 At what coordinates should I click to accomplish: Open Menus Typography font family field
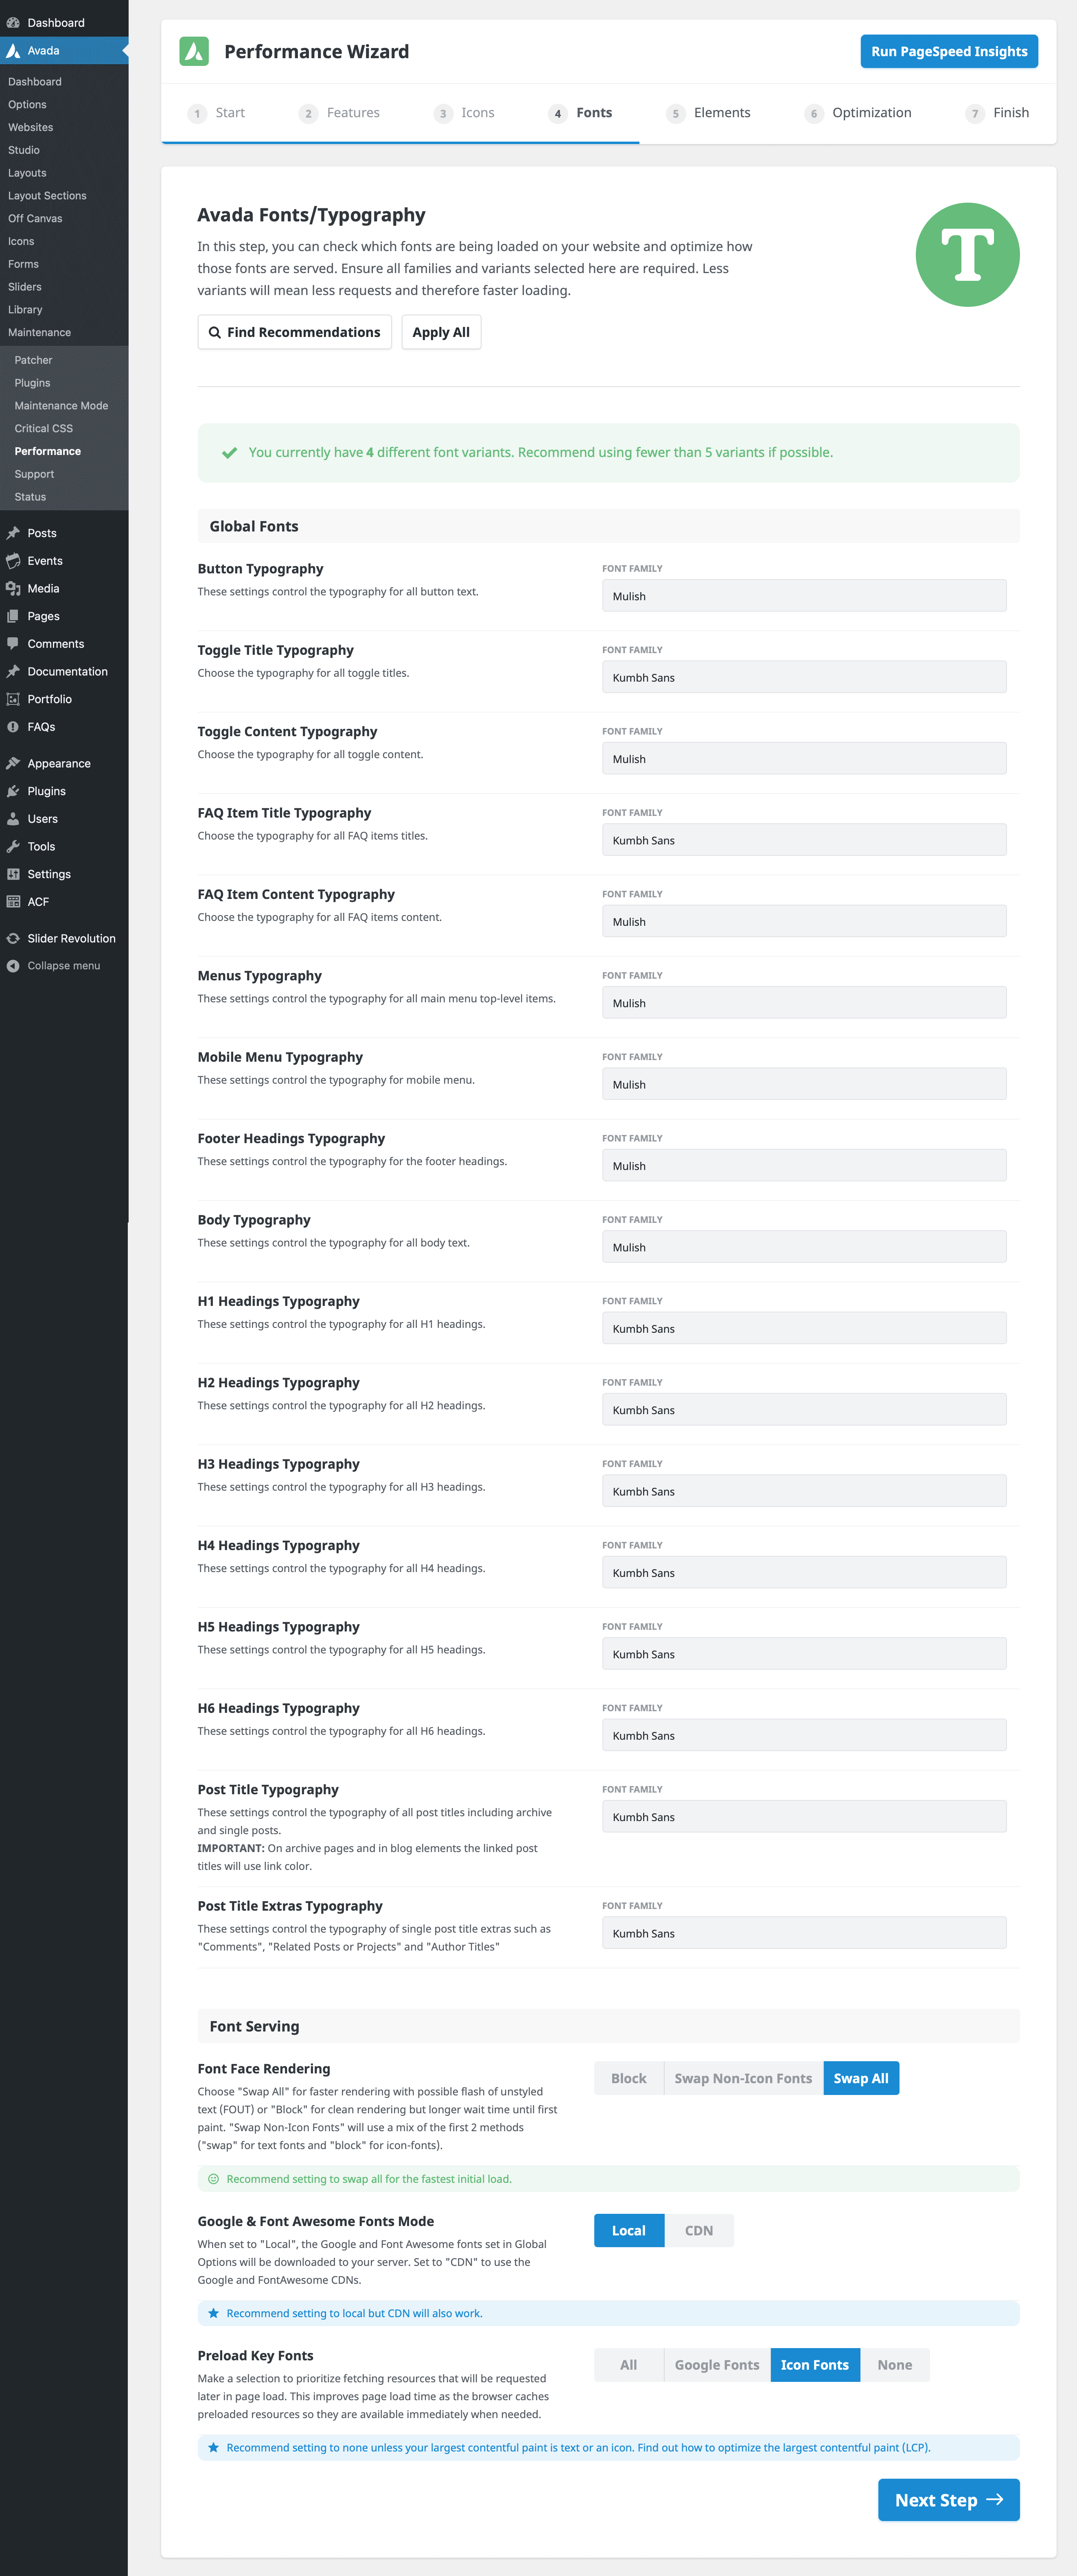(x=804, y=1003)
